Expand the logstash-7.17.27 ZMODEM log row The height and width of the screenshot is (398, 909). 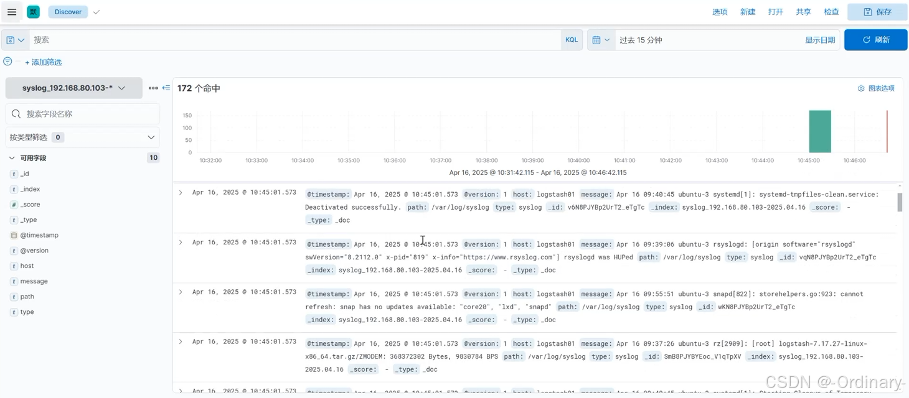coord(181,342)
